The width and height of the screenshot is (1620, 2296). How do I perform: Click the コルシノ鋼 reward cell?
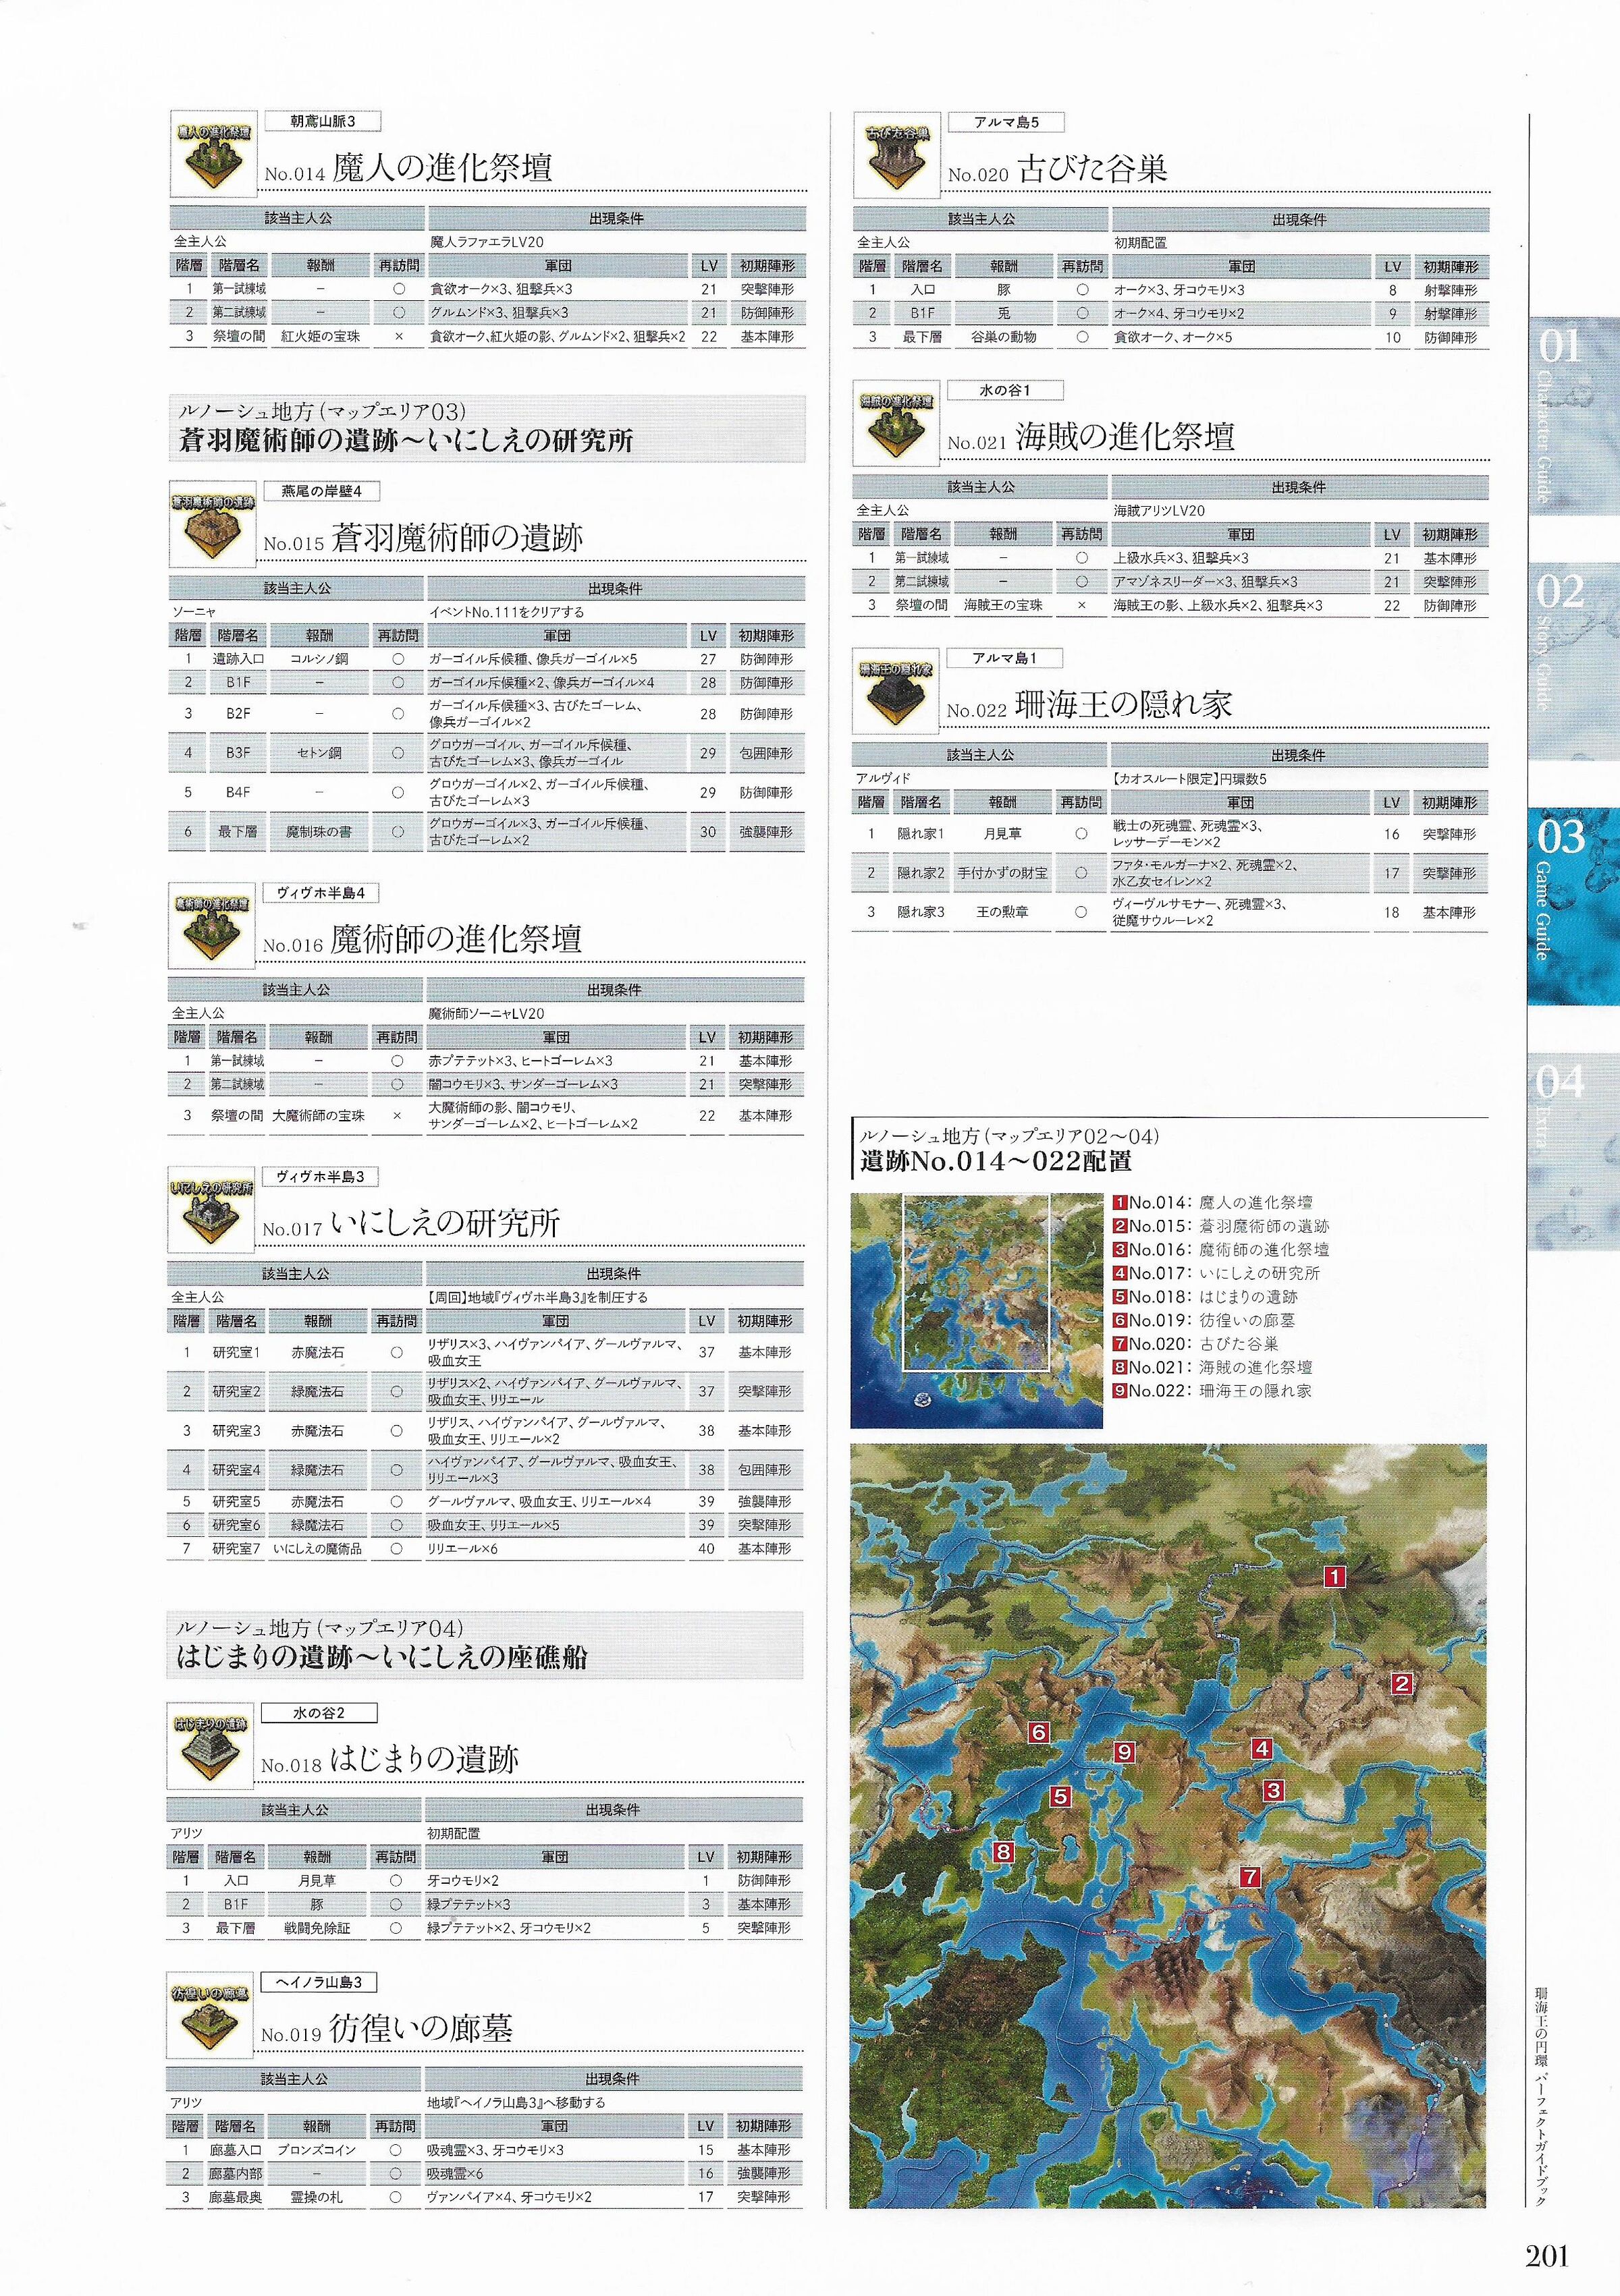click(319, 659)
